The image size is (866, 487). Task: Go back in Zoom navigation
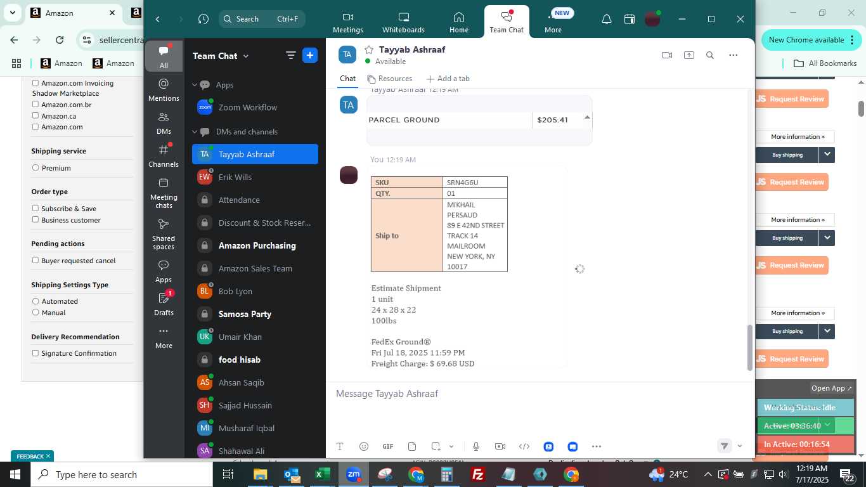pyautogui.click(x=158, y=19)
